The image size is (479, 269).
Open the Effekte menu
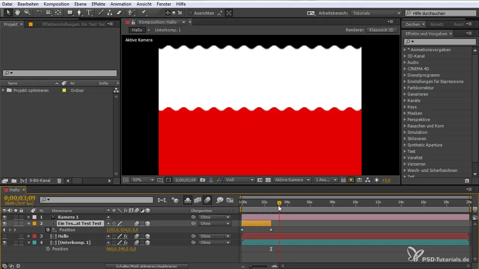tap(99, 4)
